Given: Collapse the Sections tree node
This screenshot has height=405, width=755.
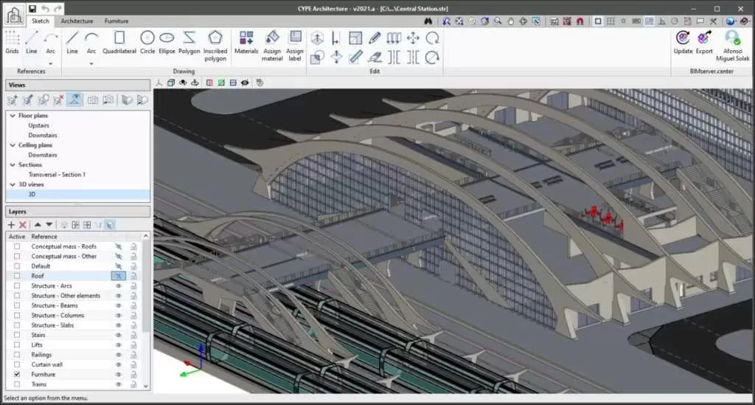Looking at the screenshot, I should pos(13,165).
